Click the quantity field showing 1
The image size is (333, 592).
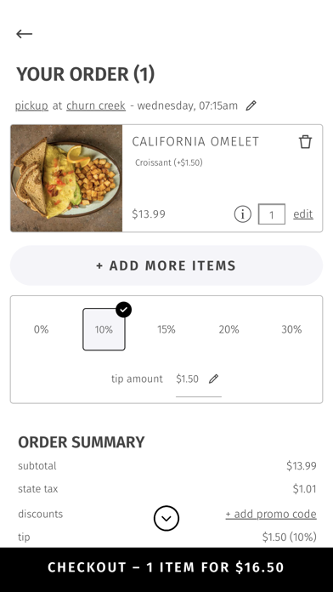272,214
